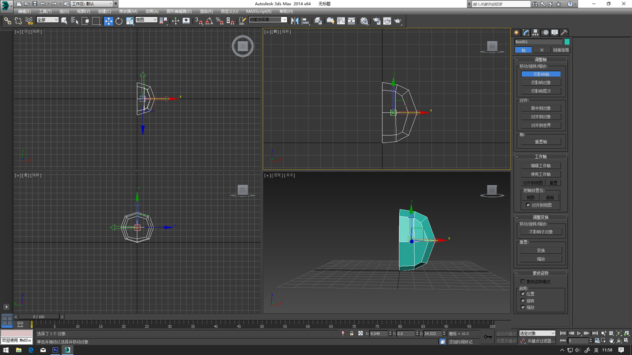The width and height of the screenshot is (632, 355).
Task: Open Render Setup dialog
Action: pos(377,21)
